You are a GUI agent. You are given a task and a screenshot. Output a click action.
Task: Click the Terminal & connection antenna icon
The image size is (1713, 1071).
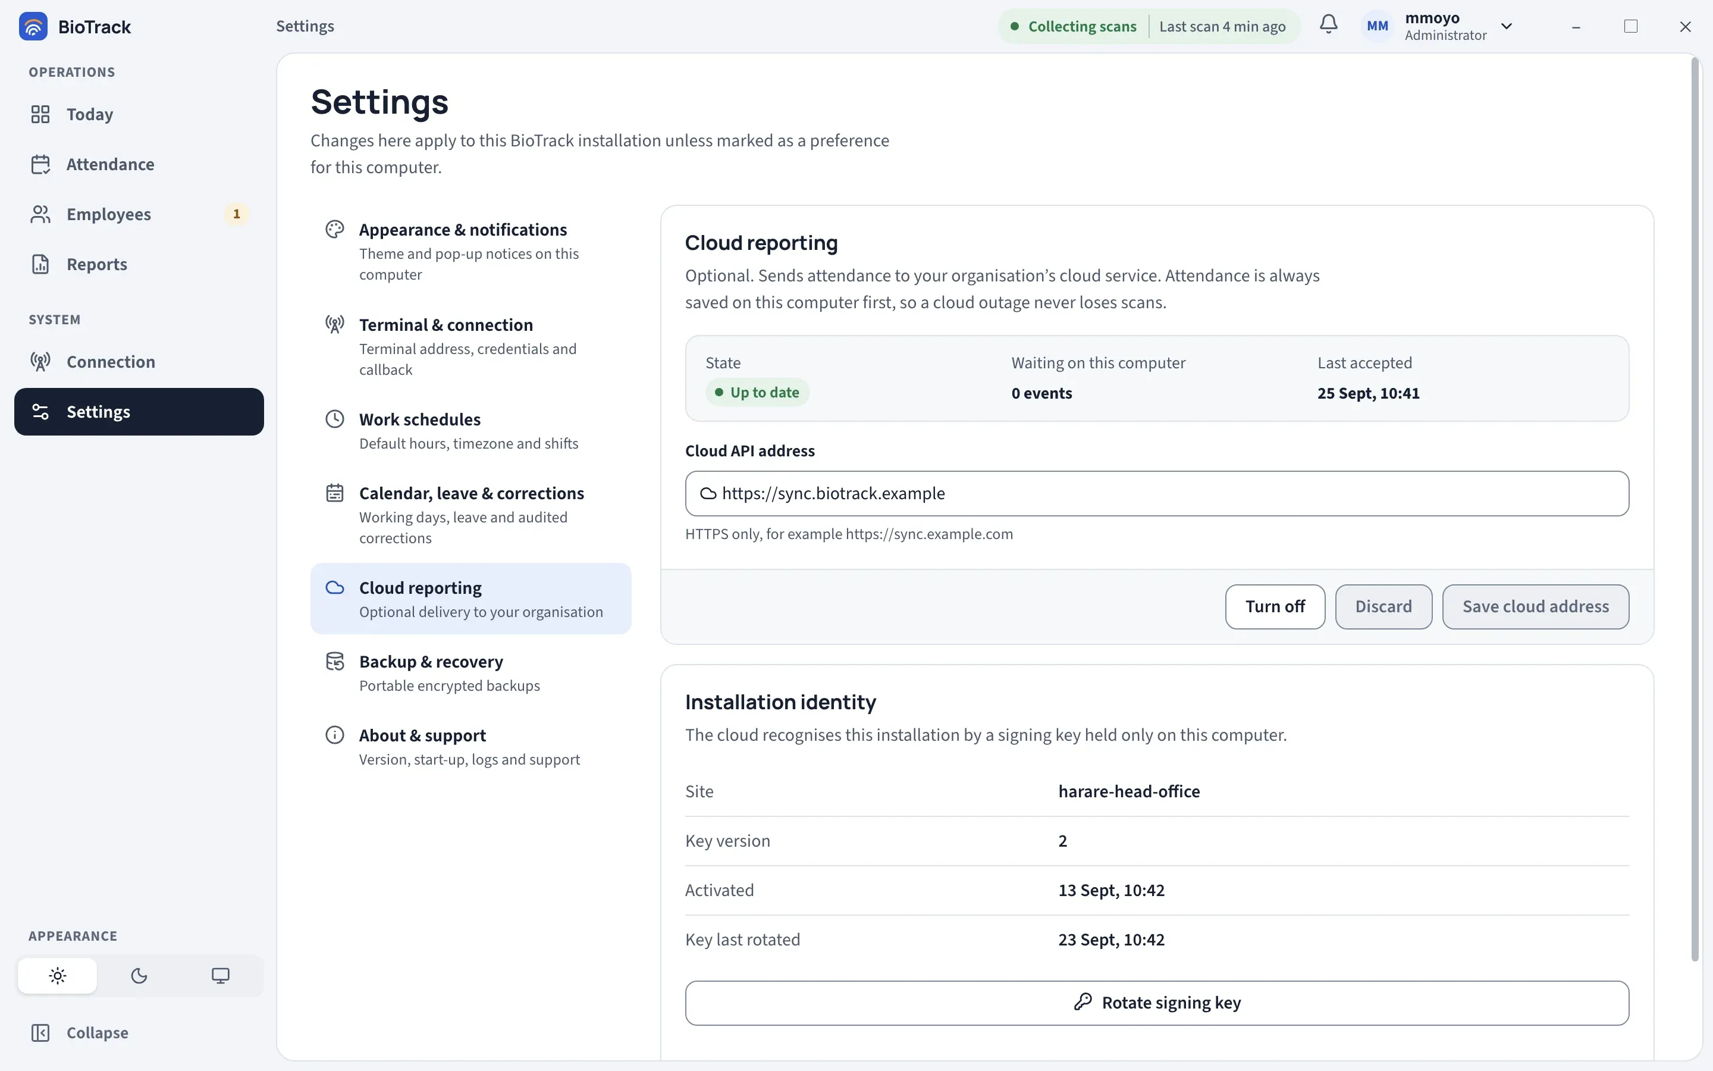point(335,324)
